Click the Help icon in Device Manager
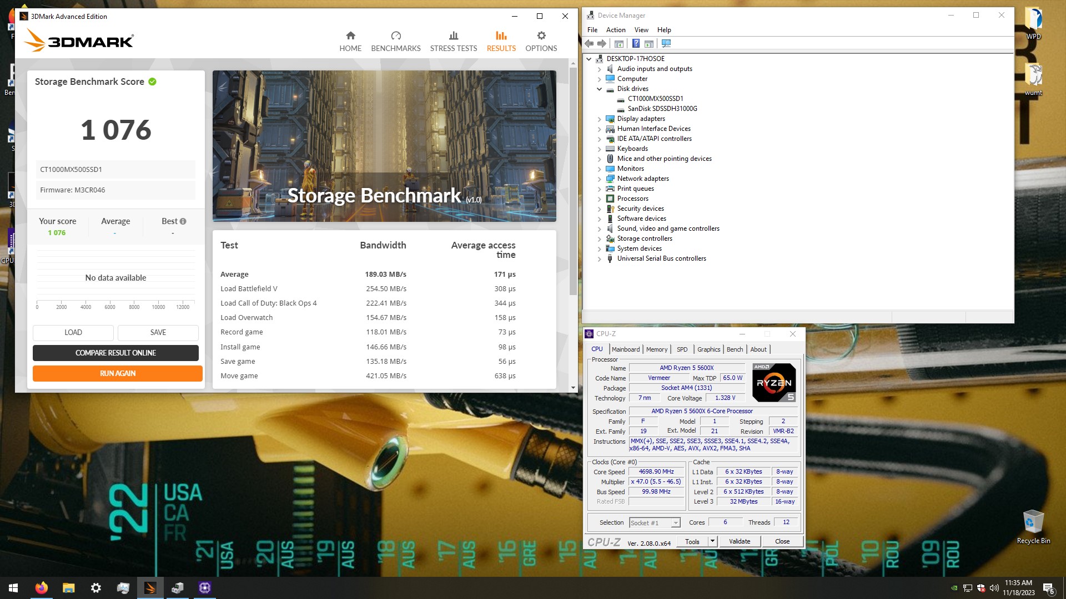The height and width of the screenshot is (599, 1066). (x=636, y=43)
